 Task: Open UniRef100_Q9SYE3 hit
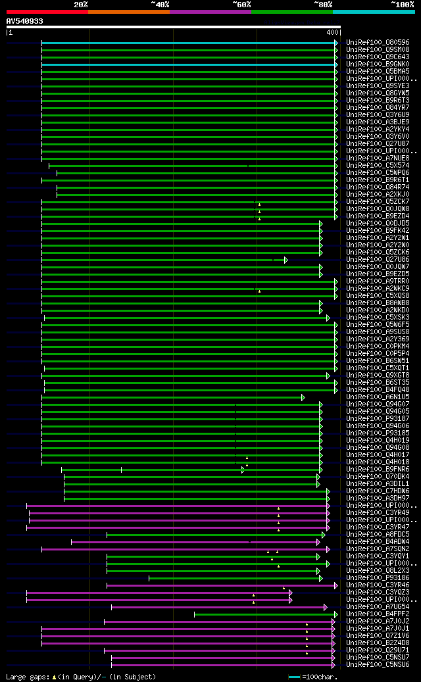point(378,86)
